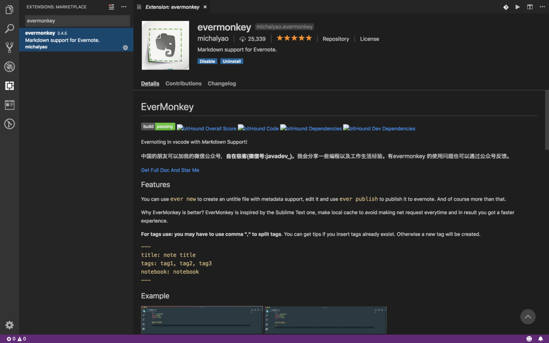This screenshot has height=343, width=549.
Task: Open bitHound Overall Score link
Action: click(207, 129)
